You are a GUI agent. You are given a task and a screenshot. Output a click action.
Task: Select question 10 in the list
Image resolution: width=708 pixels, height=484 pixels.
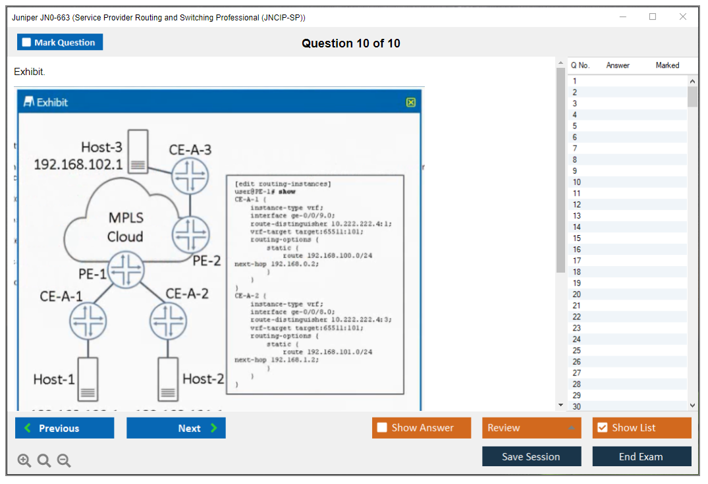click(x=577, y=182)
